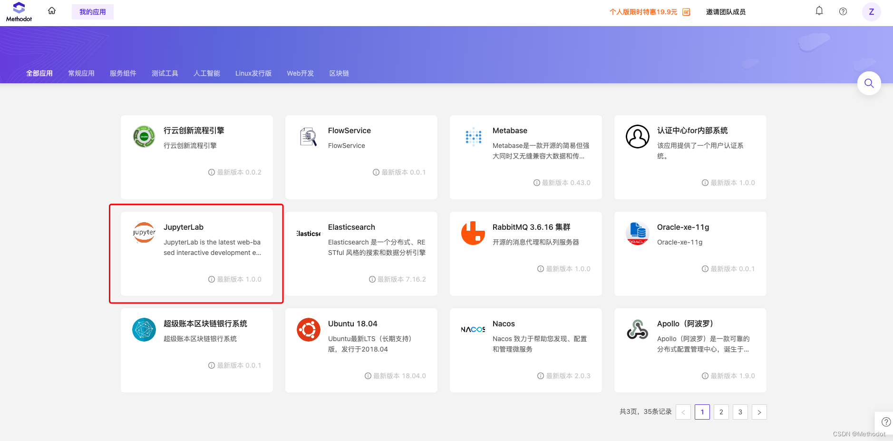The image size is (893, 441).
Task: Click the RabbitMQ orange logo
Action: coord(473,233)
